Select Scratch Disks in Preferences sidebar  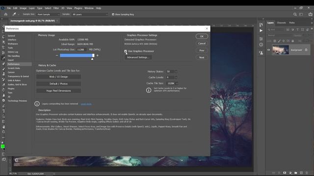pyautogui.click(x=14, y=68)
